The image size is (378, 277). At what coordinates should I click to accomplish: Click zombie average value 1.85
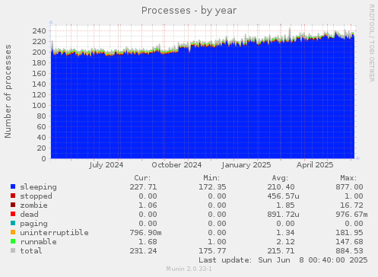pos(285,205)
